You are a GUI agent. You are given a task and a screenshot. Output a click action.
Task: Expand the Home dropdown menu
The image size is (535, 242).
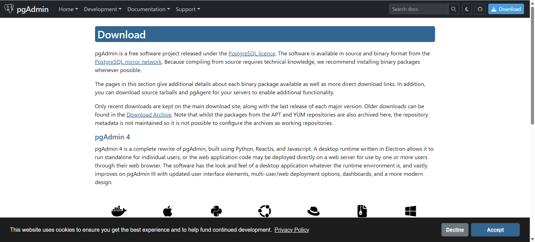point(68,9)
